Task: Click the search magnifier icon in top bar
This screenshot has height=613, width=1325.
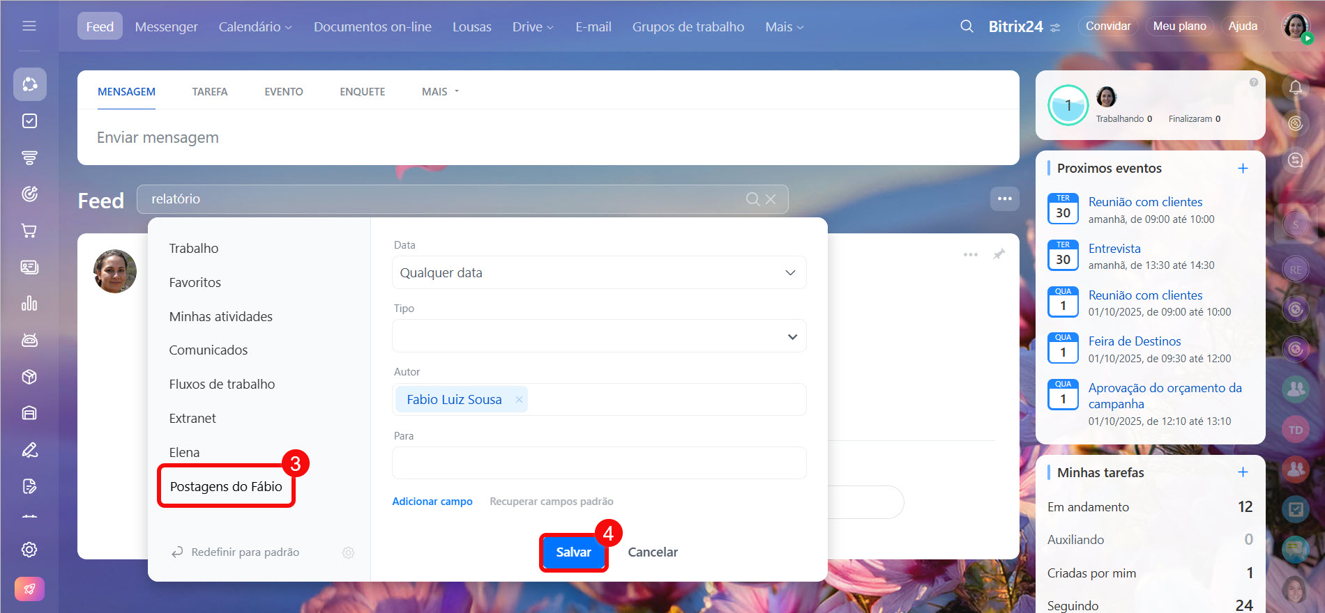Action: (967, 26)
